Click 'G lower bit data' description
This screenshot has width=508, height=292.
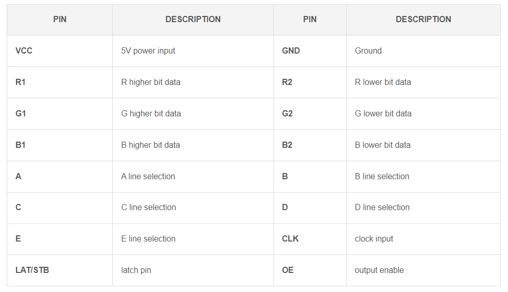(x=383, y=114)
